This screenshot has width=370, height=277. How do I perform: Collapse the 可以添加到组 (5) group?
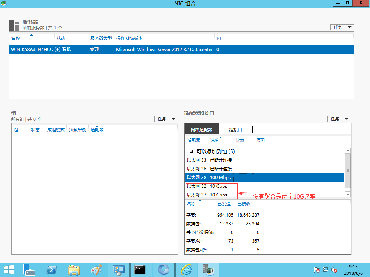pos(191,151)
